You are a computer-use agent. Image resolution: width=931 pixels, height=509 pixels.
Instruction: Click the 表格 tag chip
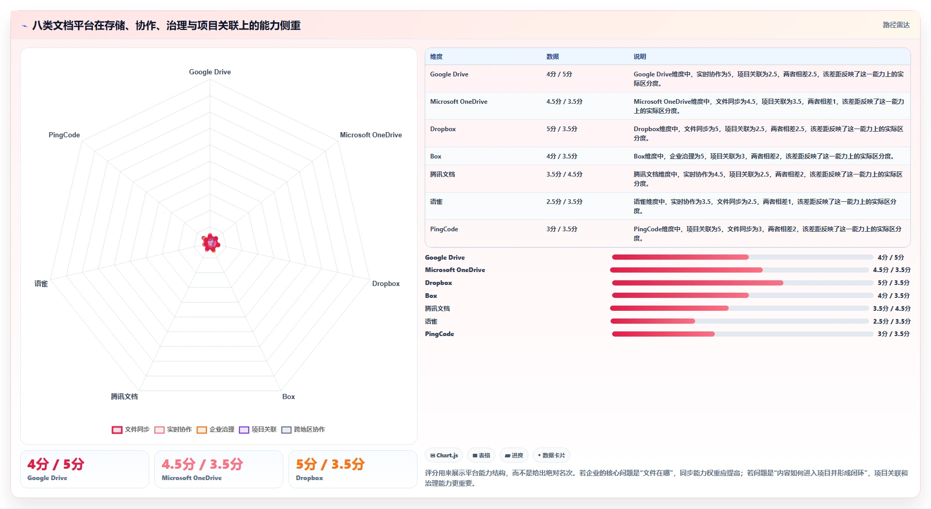coord(481,455)
